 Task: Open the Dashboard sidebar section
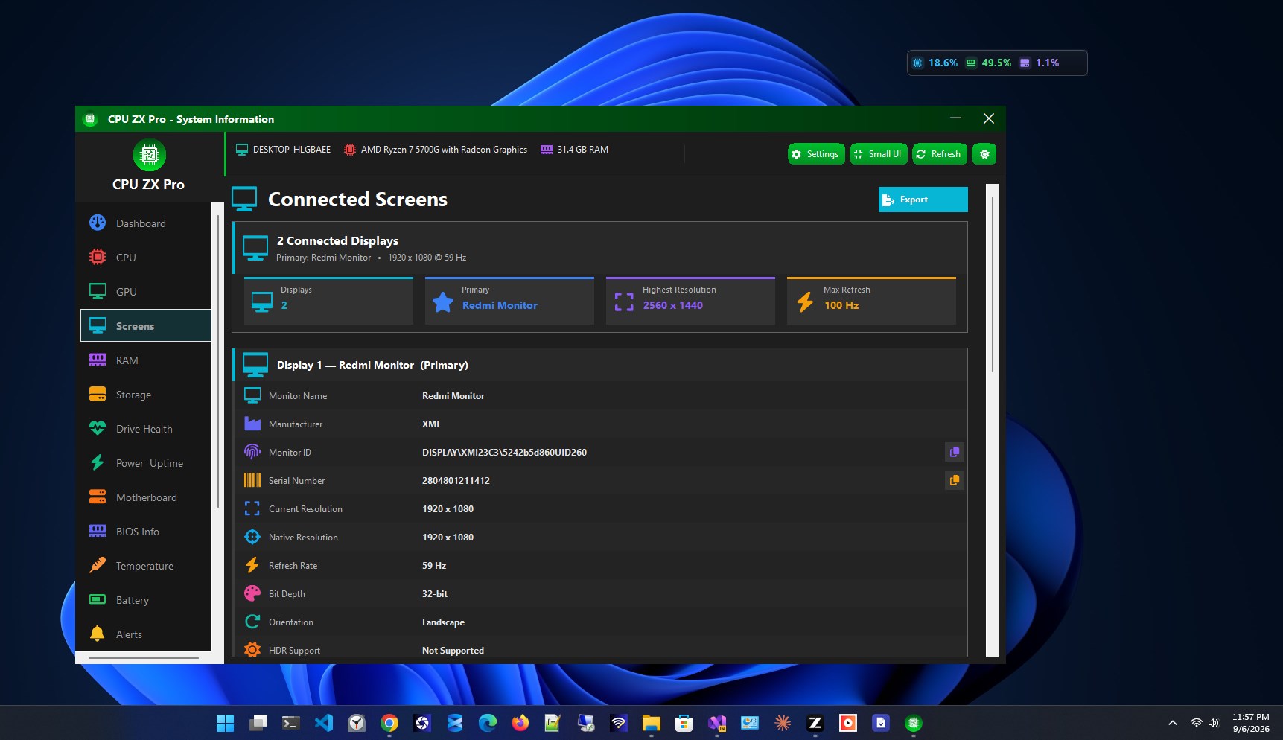(146, 223)
